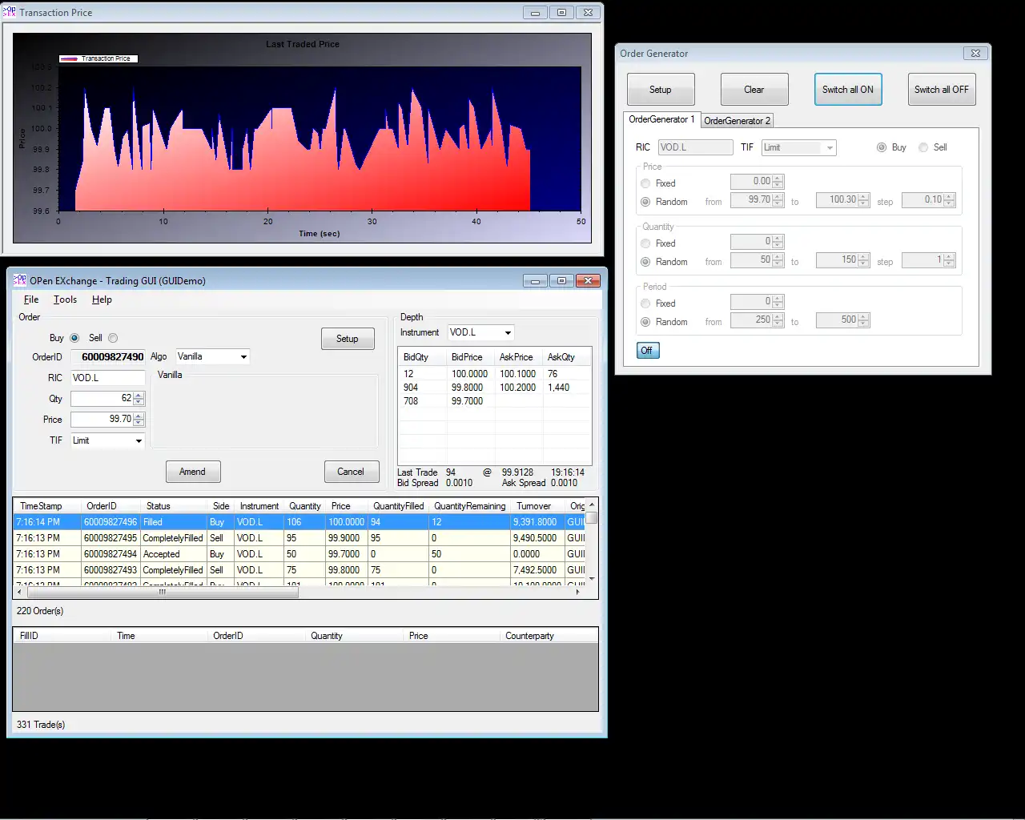The image size is (1025, 820).
Task: Choose Random option in Price group
Action: click(x=645, y=202)
